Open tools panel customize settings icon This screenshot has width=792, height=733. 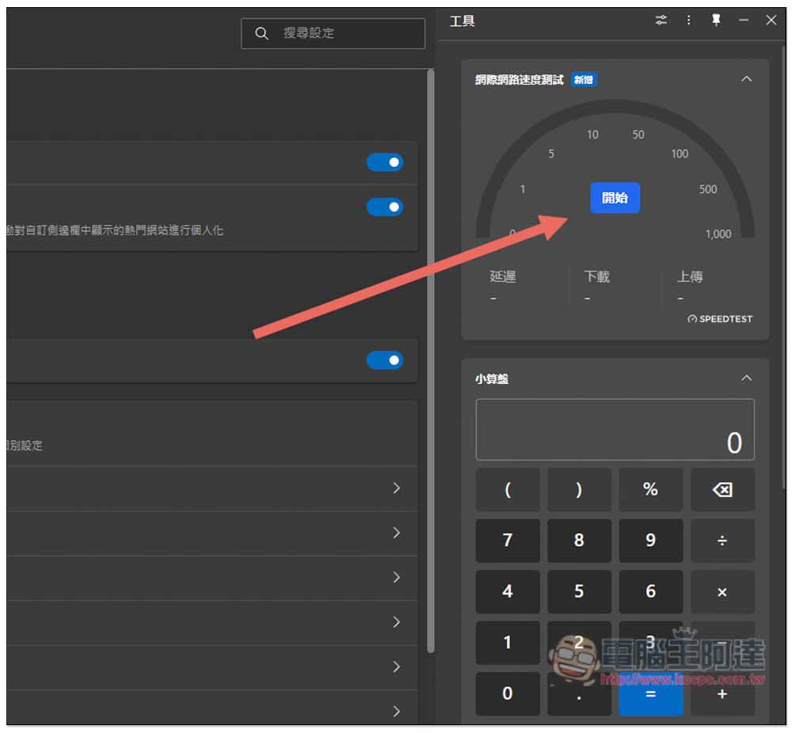click(661, 21)
